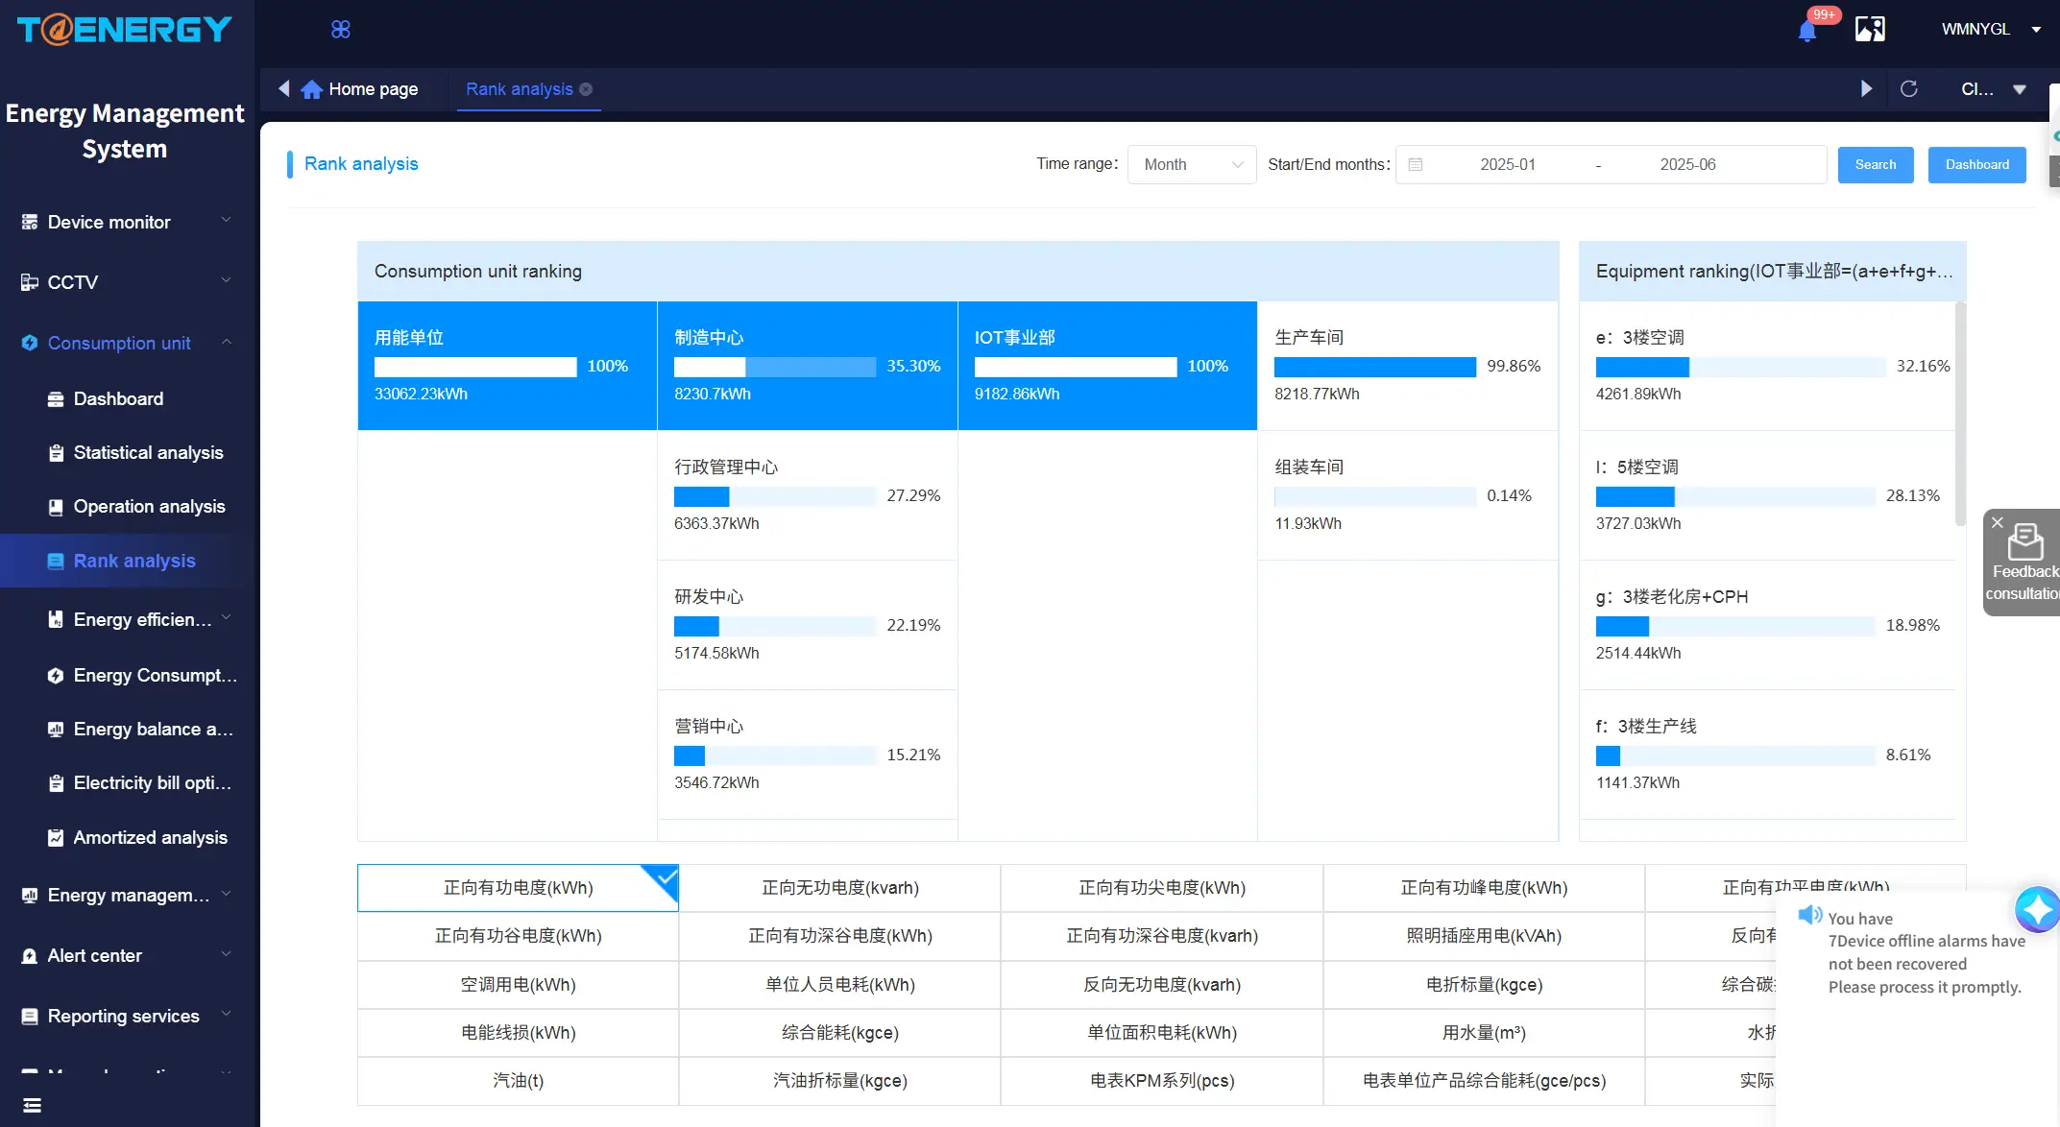
Task: Click the Rank analysis submenu icon
Action: (x=56, y=561)
